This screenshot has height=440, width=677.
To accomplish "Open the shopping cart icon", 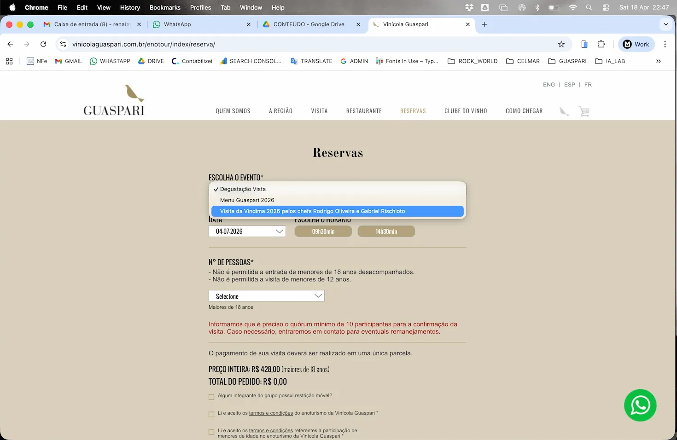I will [584, 111].
